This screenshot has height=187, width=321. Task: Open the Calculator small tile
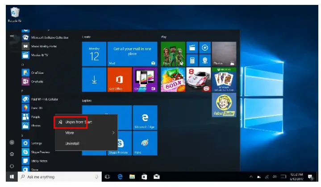tap(192, 61)
